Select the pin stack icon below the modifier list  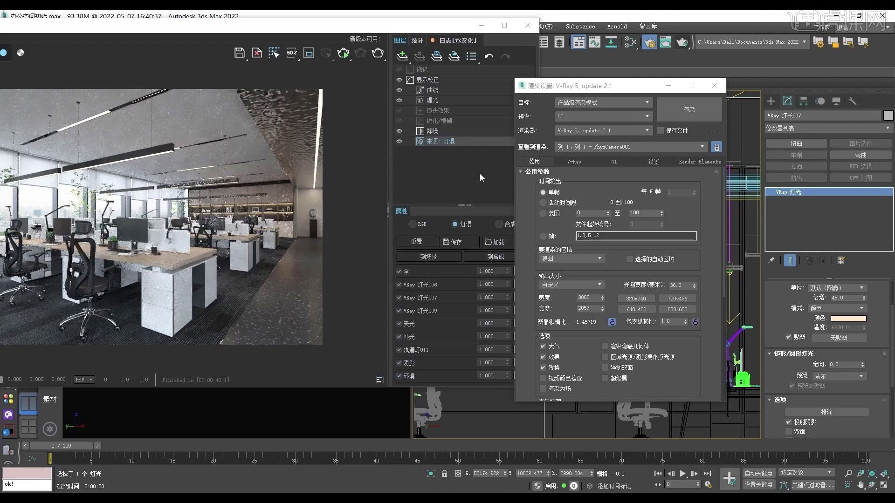pyautogui.click(x=771, y=260)
